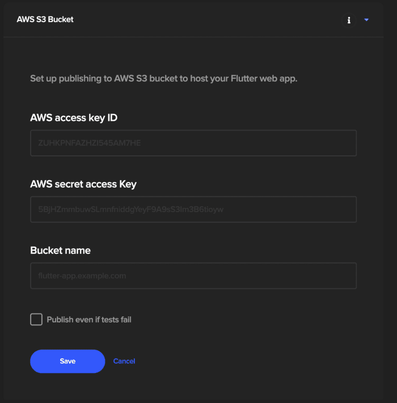Click the secret key placeholder starting 5BjHZ
The image size is (397, 403).
[131, 210]
